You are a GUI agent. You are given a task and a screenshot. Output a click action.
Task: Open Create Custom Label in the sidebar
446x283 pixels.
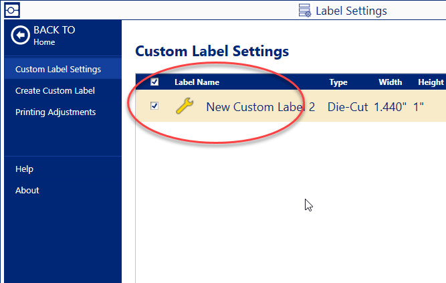55,90
